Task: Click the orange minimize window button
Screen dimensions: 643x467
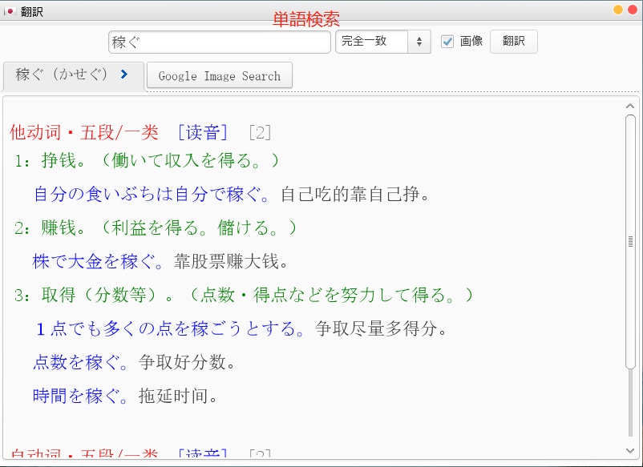Action: [618, 10]
